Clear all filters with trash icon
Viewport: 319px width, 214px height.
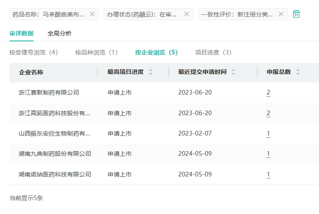(x=297, y=14)
